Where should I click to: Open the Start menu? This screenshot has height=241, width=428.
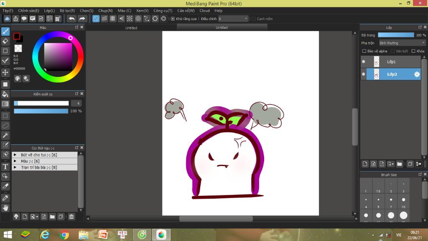[8, 235]
